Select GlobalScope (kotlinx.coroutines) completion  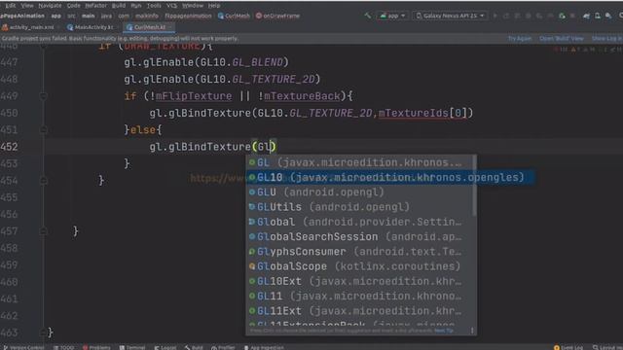(359, 266)
